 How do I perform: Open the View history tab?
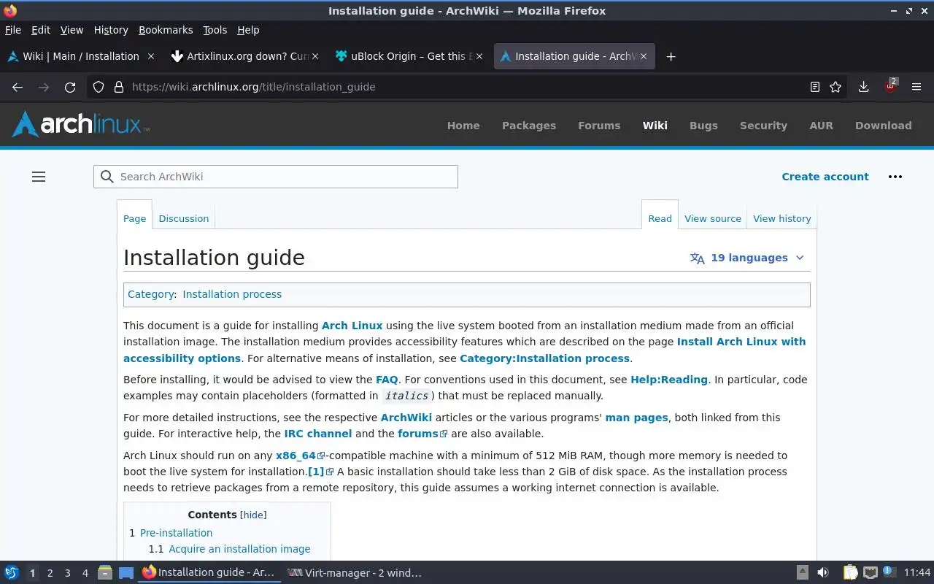pyautogui.click(x=782, y=218)
